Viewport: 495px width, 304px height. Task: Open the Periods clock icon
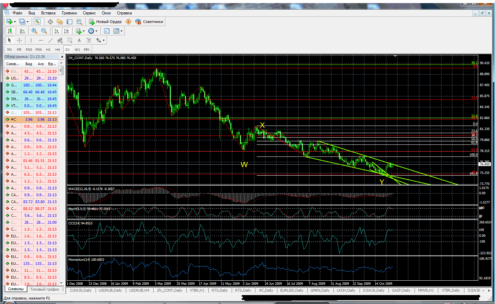click(91, 31)
